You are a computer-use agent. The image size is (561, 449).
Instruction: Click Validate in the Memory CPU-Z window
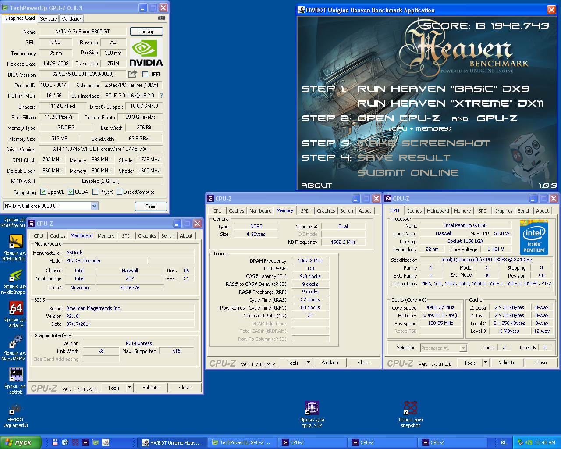[x=330, y=363]
